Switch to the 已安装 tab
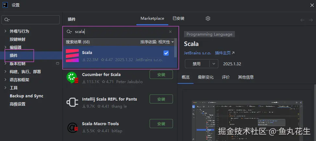Screen dimensions: 316x141 coord(178,18)
